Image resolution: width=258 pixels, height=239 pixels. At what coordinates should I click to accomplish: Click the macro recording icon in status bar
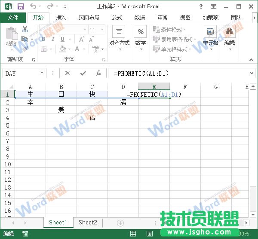25,233
